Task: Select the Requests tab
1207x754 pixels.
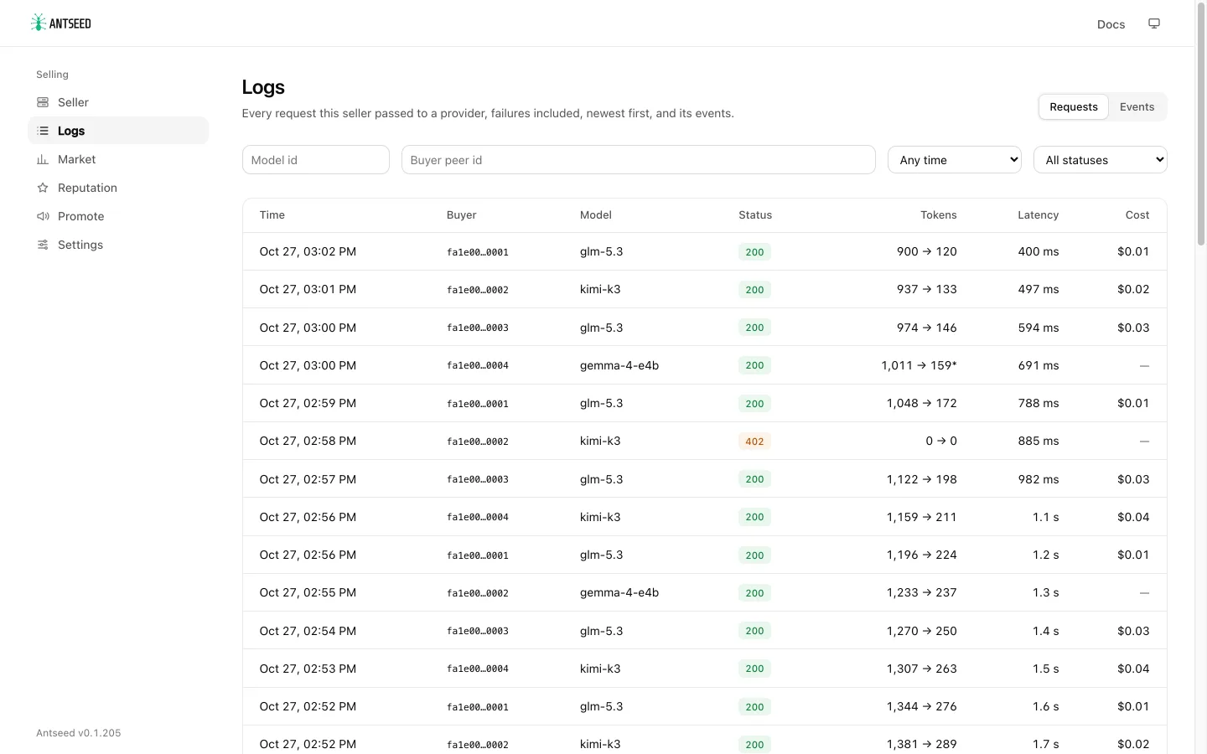Action: pyautogui.click(x=1074, y=107)
